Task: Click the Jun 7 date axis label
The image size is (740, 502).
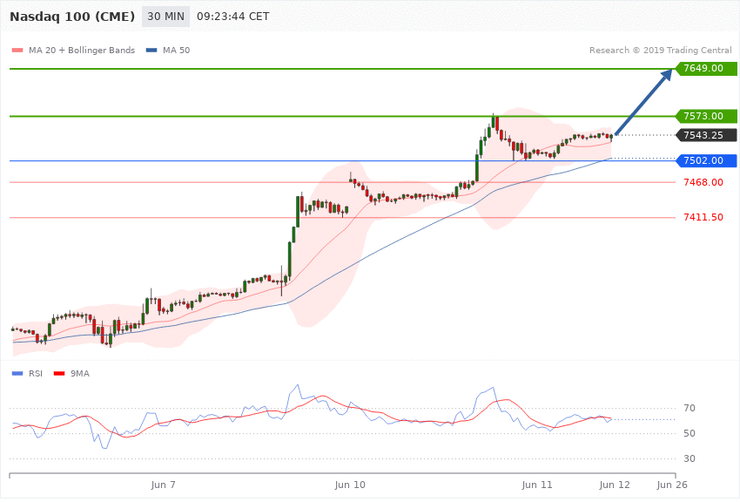Action: pos(164,485)
